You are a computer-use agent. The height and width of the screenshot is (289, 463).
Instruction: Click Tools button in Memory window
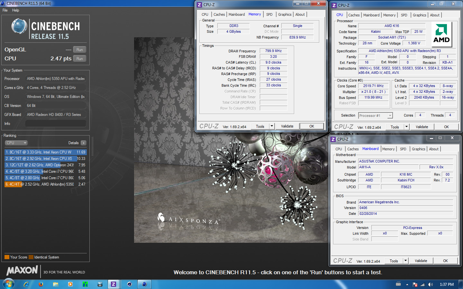(x=260, y=127)
